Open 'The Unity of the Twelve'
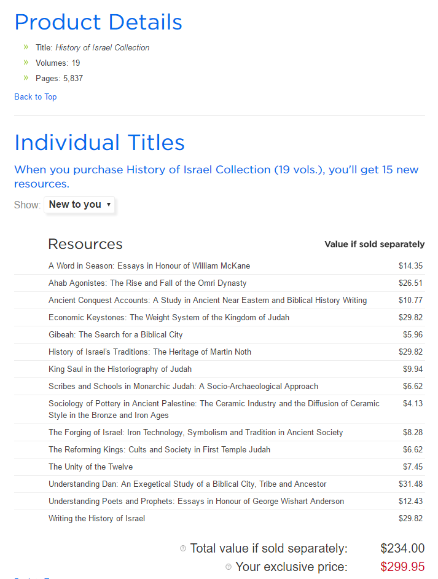The image size is (438, 579). (91, 467)
